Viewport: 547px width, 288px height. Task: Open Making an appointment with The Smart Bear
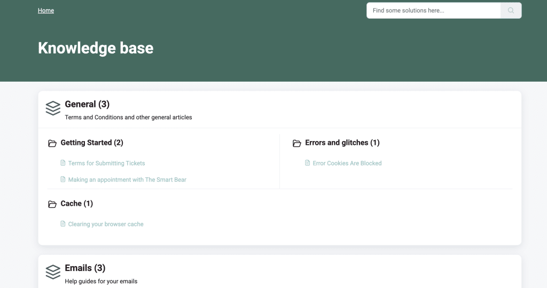tap(127, 180)
